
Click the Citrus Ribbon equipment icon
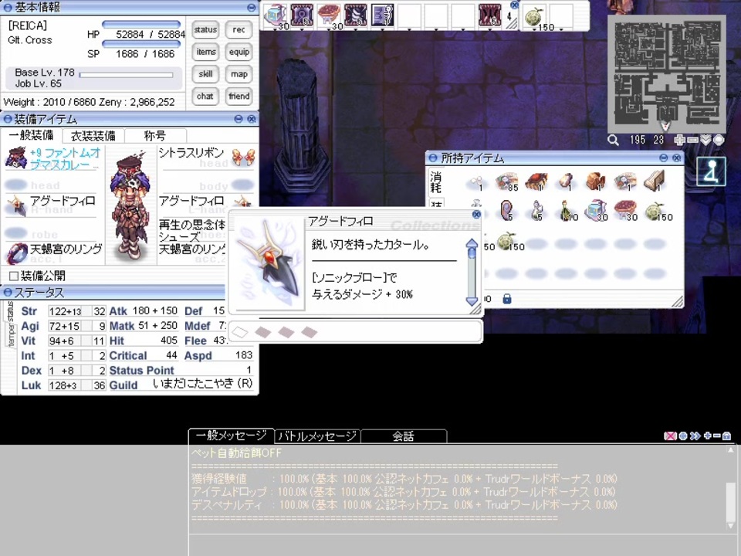click(x=243, y=157)
